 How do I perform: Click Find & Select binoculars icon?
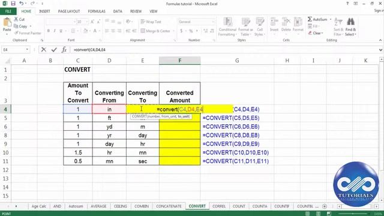[350, 22]
